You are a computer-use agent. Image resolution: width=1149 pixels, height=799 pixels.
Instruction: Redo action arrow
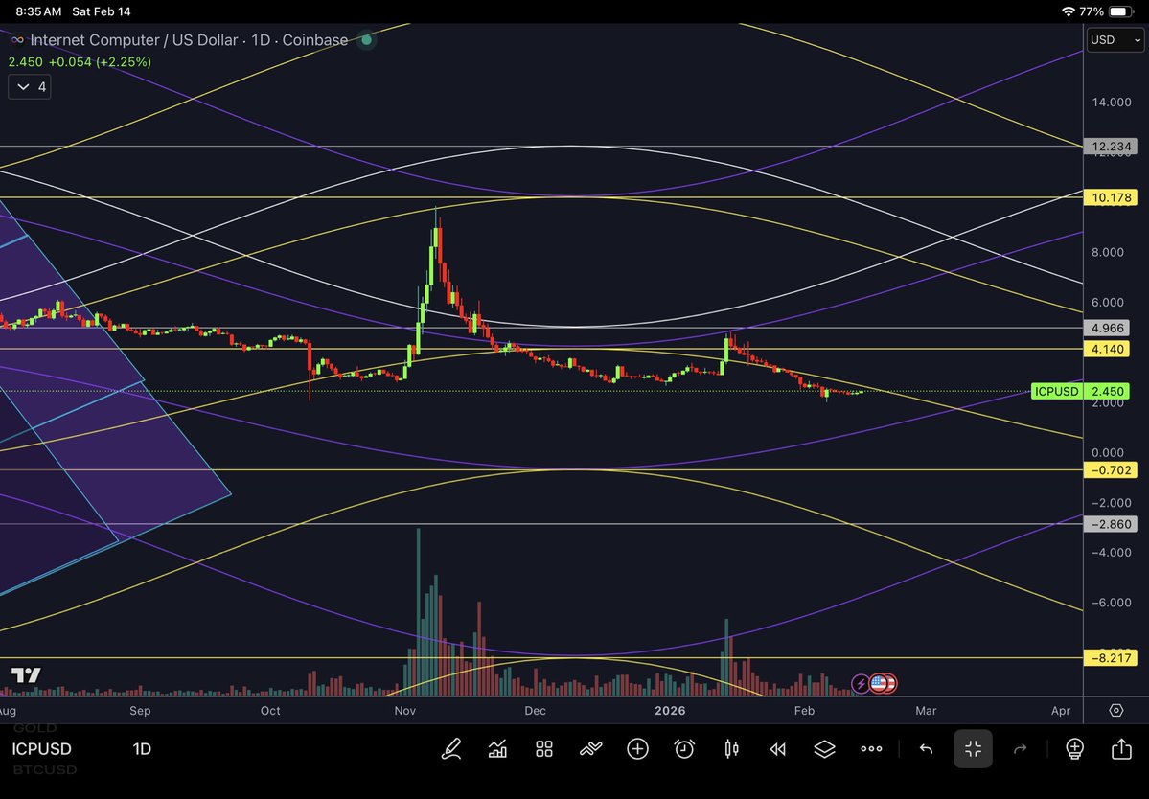click(1020, 748)
